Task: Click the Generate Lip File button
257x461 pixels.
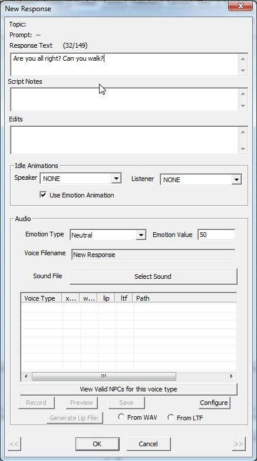Action: tap(75, 418)
